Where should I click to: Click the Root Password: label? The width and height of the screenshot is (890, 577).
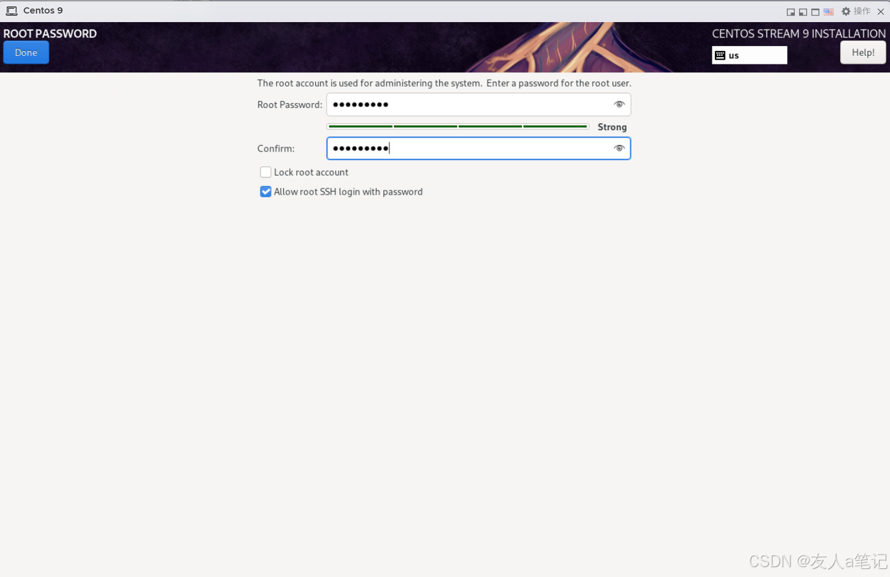[x=290, y=105]
